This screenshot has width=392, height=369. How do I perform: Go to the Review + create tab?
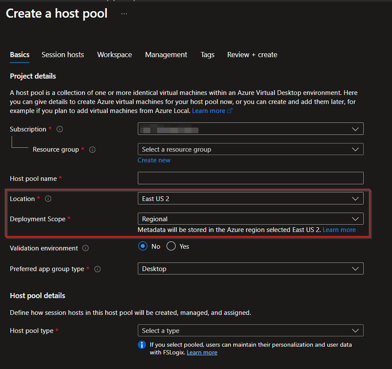tap(252, 55)
